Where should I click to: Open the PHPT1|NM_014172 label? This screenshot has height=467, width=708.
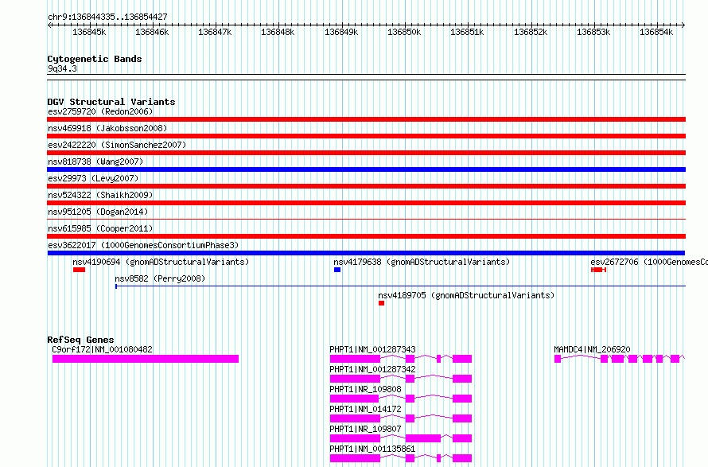click(x=365, y=409)
